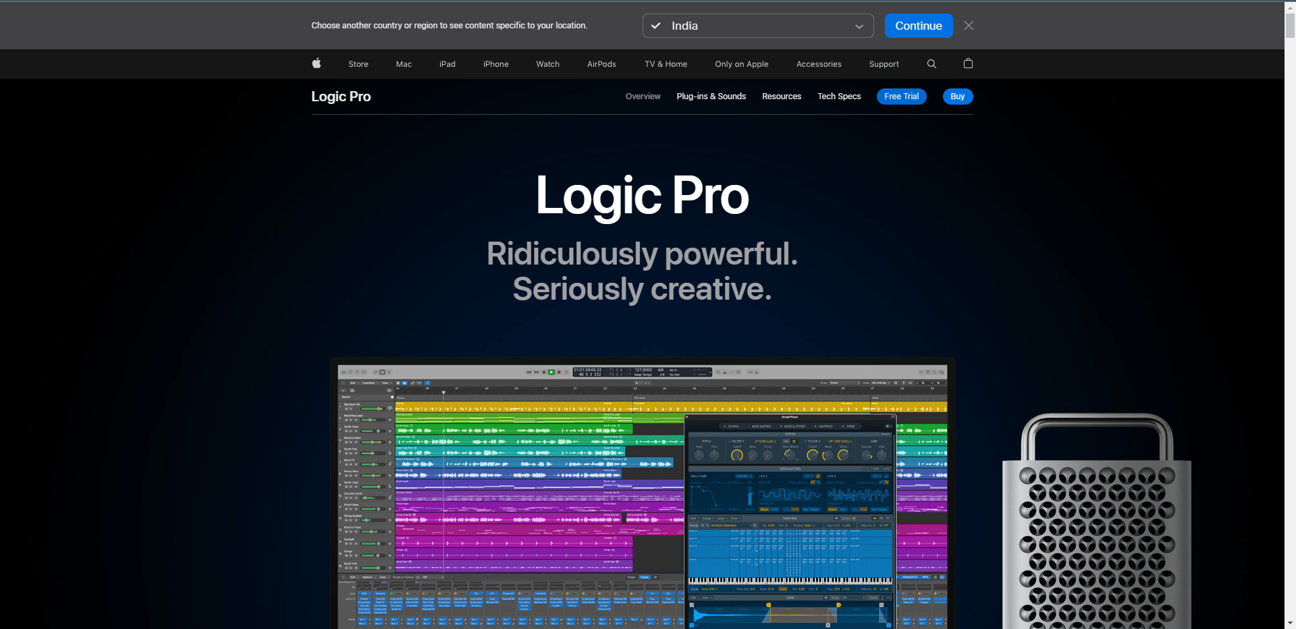Select Only on Apple
The height and width of the screenshot is (629, 1296).
(x=742, y=64)
